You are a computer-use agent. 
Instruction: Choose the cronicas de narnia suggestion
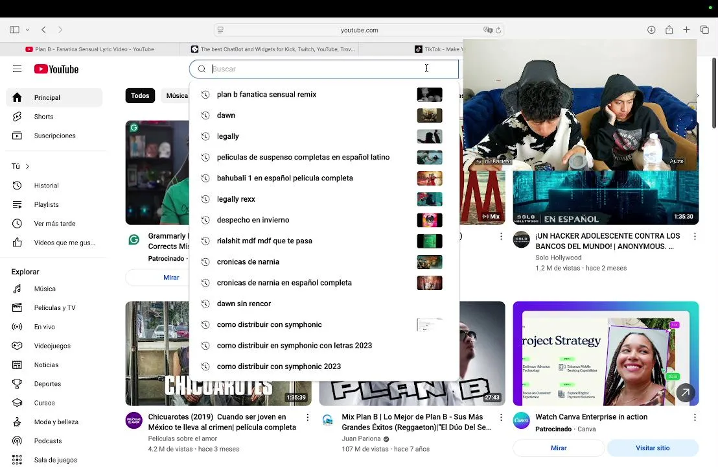[x=324, y=261]
